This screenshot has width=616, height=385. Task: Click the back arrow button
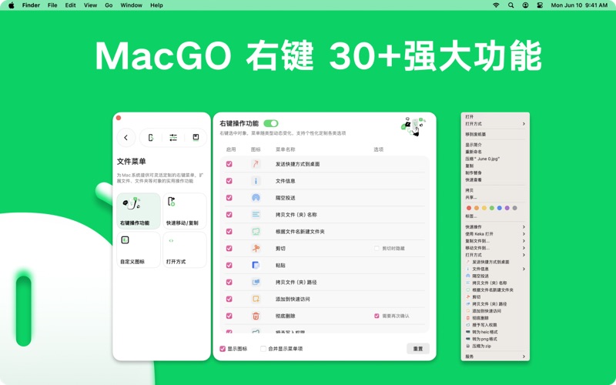click(126, 138)
